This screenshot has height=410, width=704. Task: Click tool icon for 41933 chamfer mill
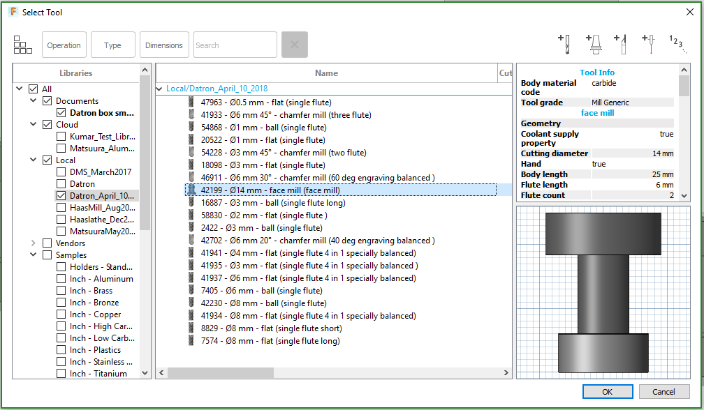tap(191, 115)
